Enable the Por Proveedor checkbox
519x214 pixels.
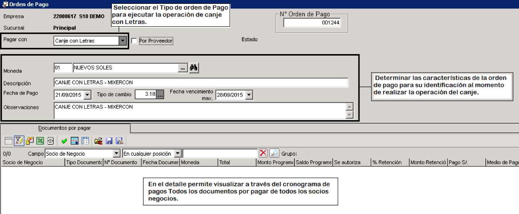(x=134, y=41)
